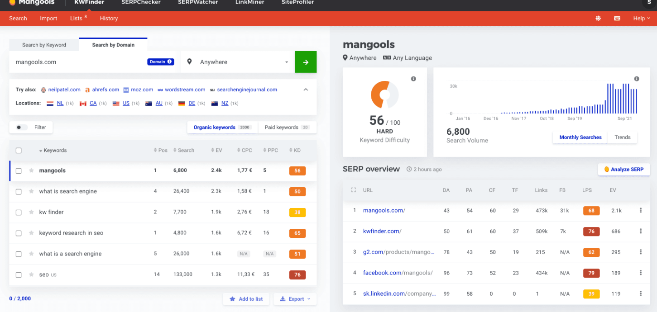Check the select-all keywords checkbox
This screenshot has height=312, width=657.
(x=19, y=151)
